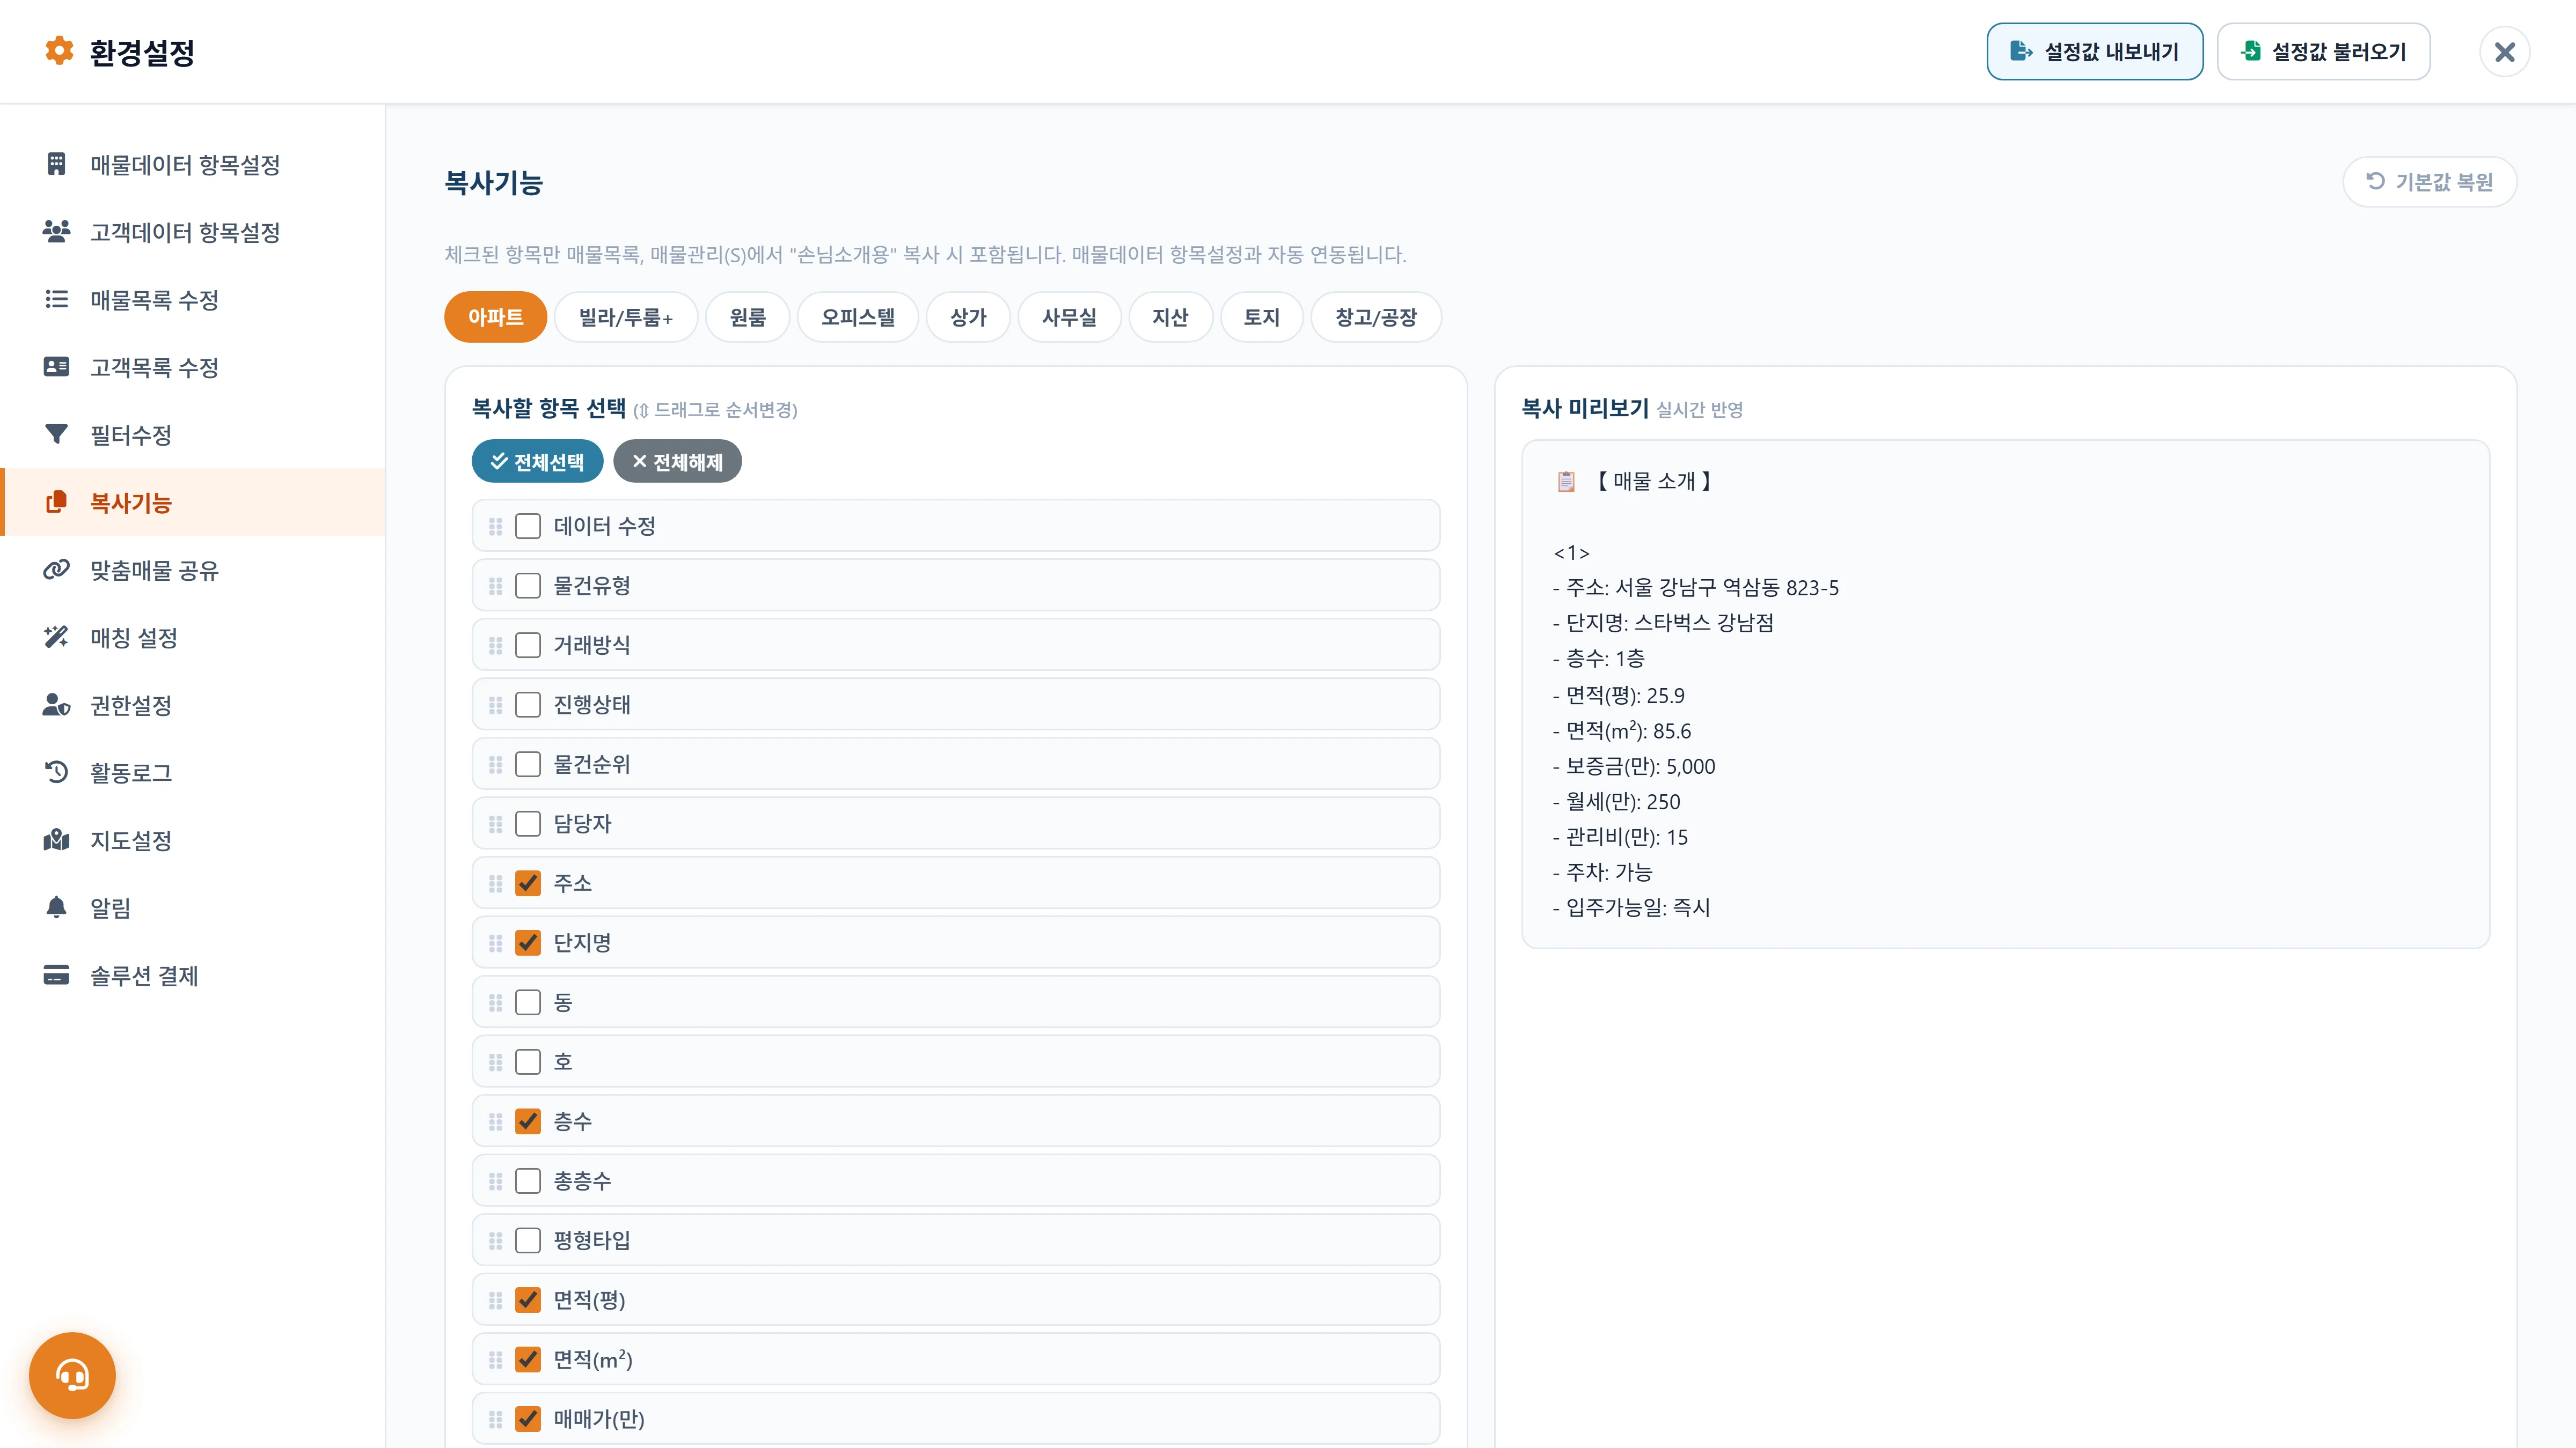Click the drag handle of 데이터 수정 row
Viewport: 2576px width, 1448px height.
(495, 527)
